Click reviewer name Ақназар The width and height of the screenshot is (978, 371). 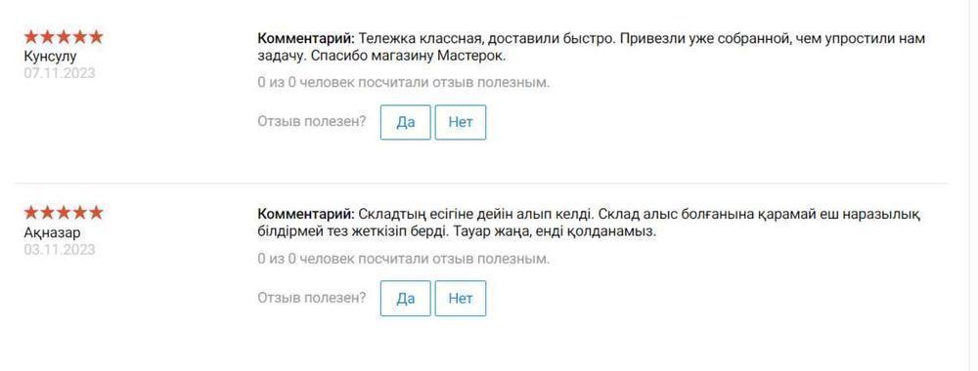click(52, 232)
